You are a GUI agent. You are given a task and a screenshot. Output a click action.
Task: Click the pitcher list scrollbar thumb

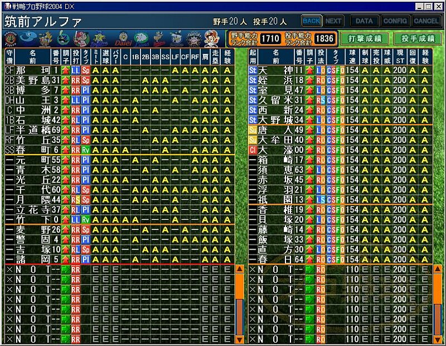[437, 289]
